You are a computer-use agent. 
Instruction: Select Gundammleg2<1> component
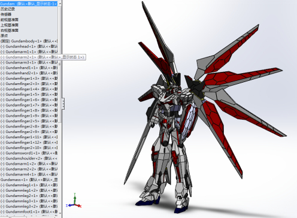click(x=29, y=196)
